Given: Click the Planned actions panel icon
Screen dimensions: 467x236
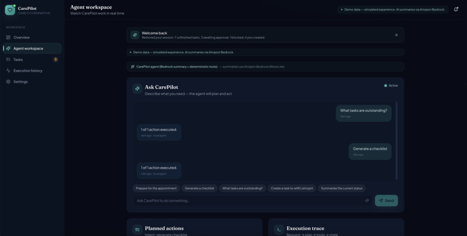Looking at the screenshot, I should (137, 230).
